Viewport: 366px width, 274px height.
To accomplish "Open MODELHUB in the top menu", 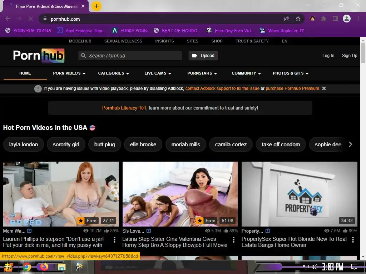I will tap(80, 41).
